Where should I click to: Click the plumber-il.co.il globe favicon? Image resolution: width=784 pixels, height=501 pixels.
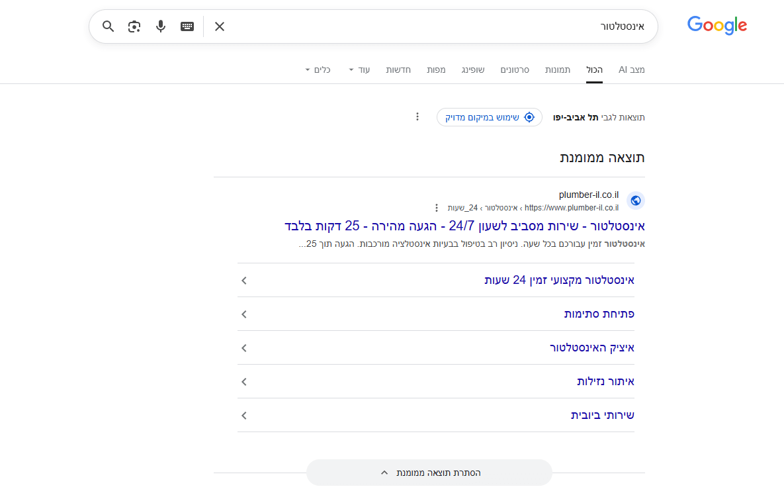635,201
